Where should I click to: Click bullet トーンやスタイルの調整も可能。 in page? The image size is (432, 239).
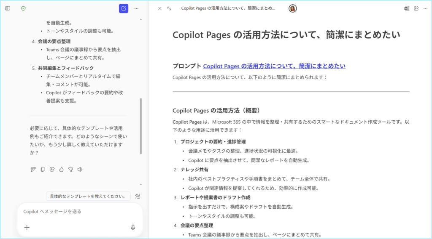(x=222, y=216)
